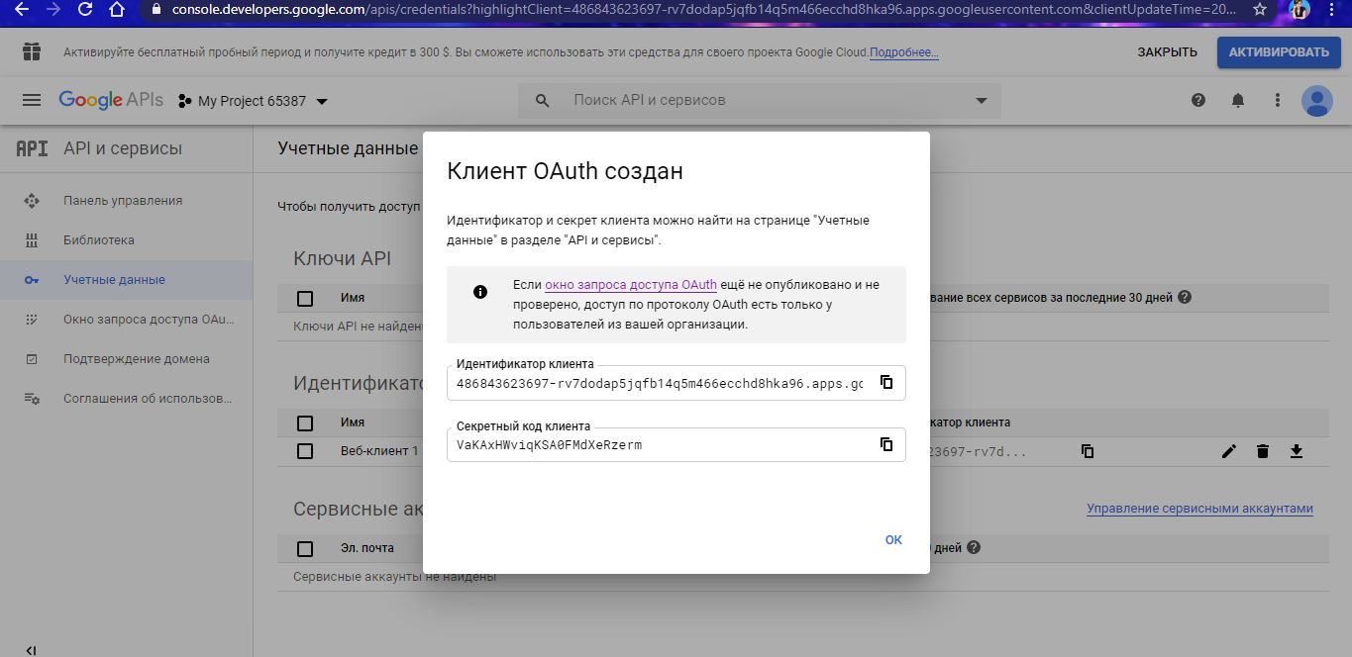Click the API logo in sidebar header
1352x657 pixels.
pyautogui.click(x=32, y=148)
